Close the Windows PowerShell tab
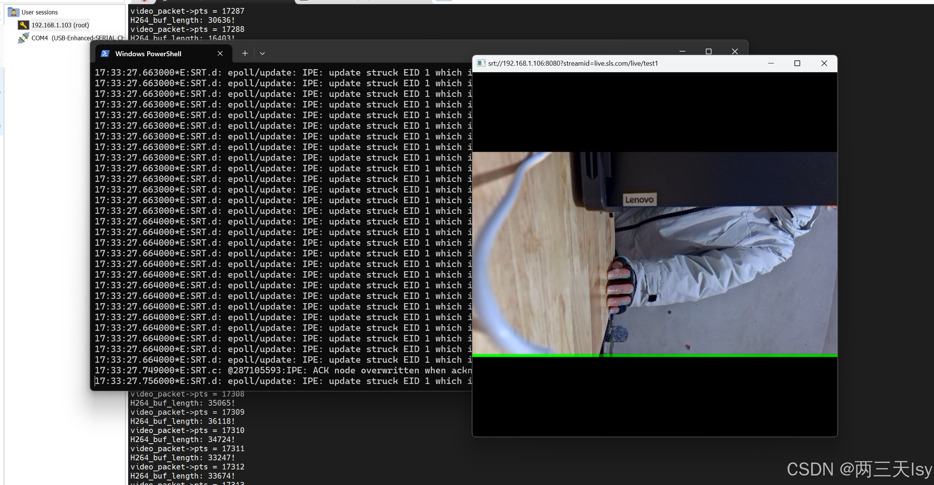934x485 pixels. pyautogui.click(x=220, y=54)
